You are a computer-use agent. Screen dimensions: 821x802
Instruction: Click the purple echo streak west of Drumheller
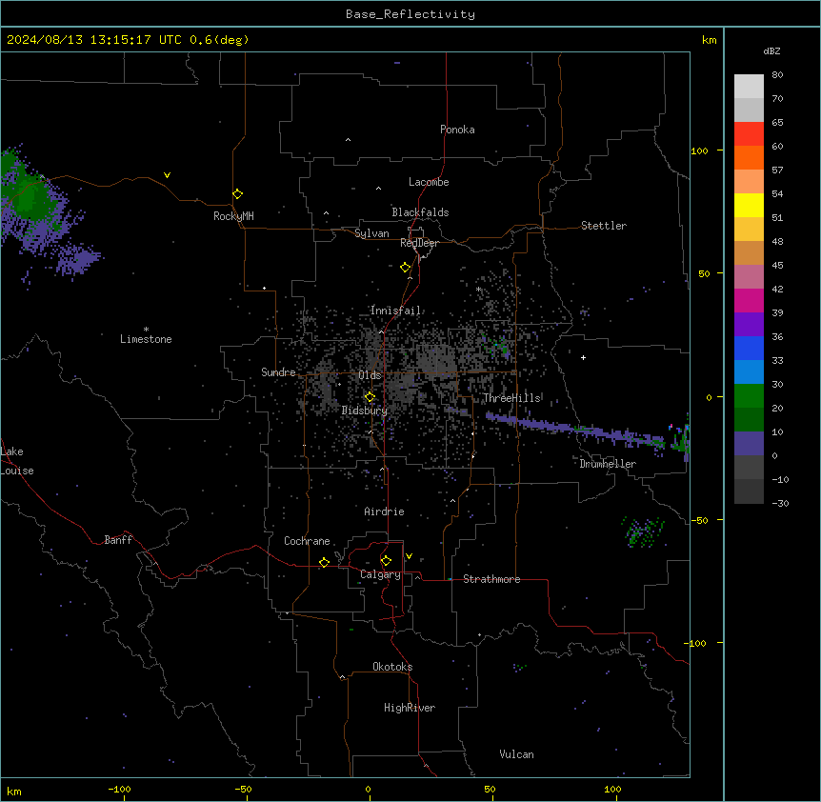pyautogui.click(x=576, y=429)
